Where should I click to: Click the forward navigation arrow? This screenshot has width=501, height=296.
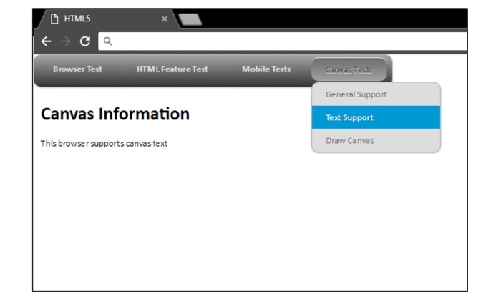pos(66,41)
